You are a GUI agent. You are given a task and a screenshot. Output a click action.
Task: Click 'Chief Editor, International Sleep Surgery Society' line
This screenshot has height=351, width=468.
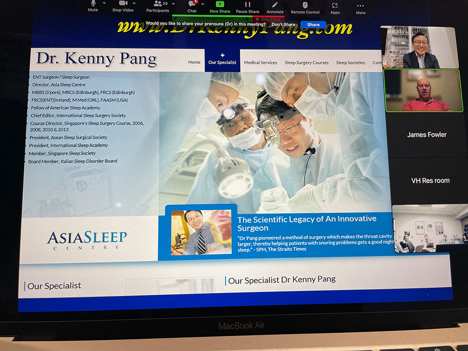[x=78, y=116]
